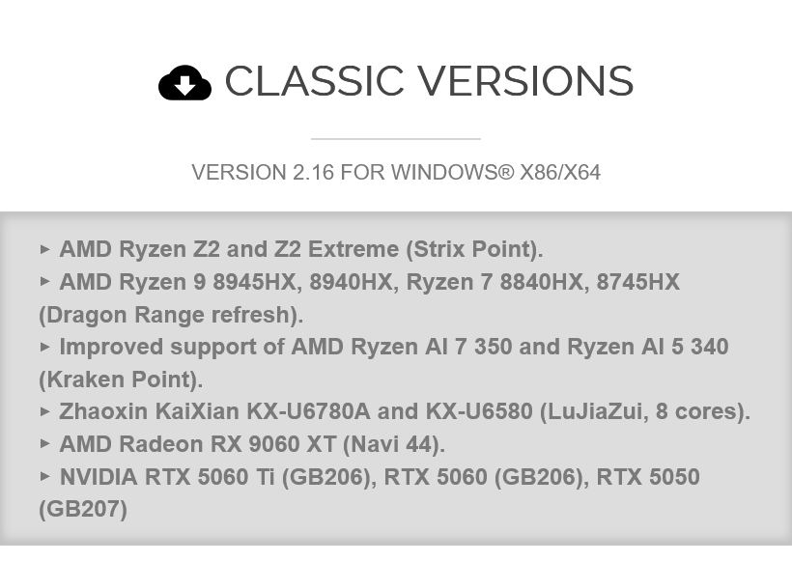The height and width of the screenshot is (562, 792).
Task: Click the AMD Radeon RX 9060 XT entry
Action: pos(251,444)
